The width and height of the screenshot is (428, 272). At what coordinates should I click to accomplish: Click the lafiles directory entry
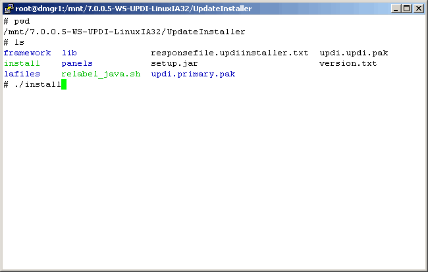coord(22,74)
